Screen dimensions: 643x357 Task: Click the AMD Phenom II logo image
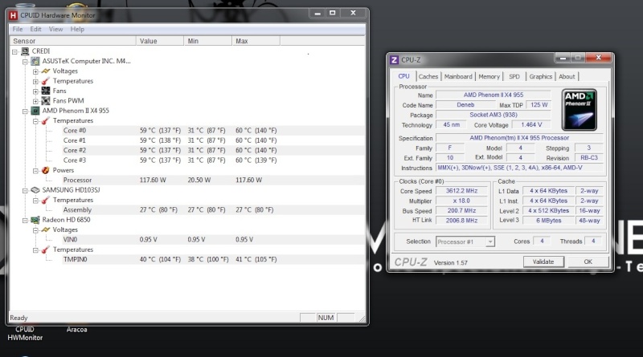[579, 110]
